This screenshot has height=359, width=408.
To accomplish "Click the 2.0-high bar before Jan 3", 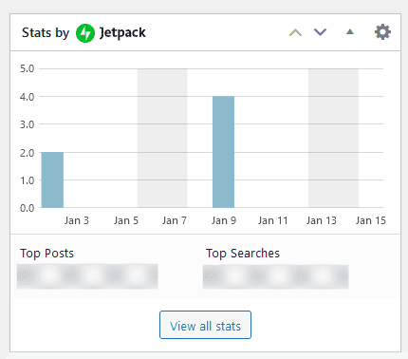I will click(52, 179).
